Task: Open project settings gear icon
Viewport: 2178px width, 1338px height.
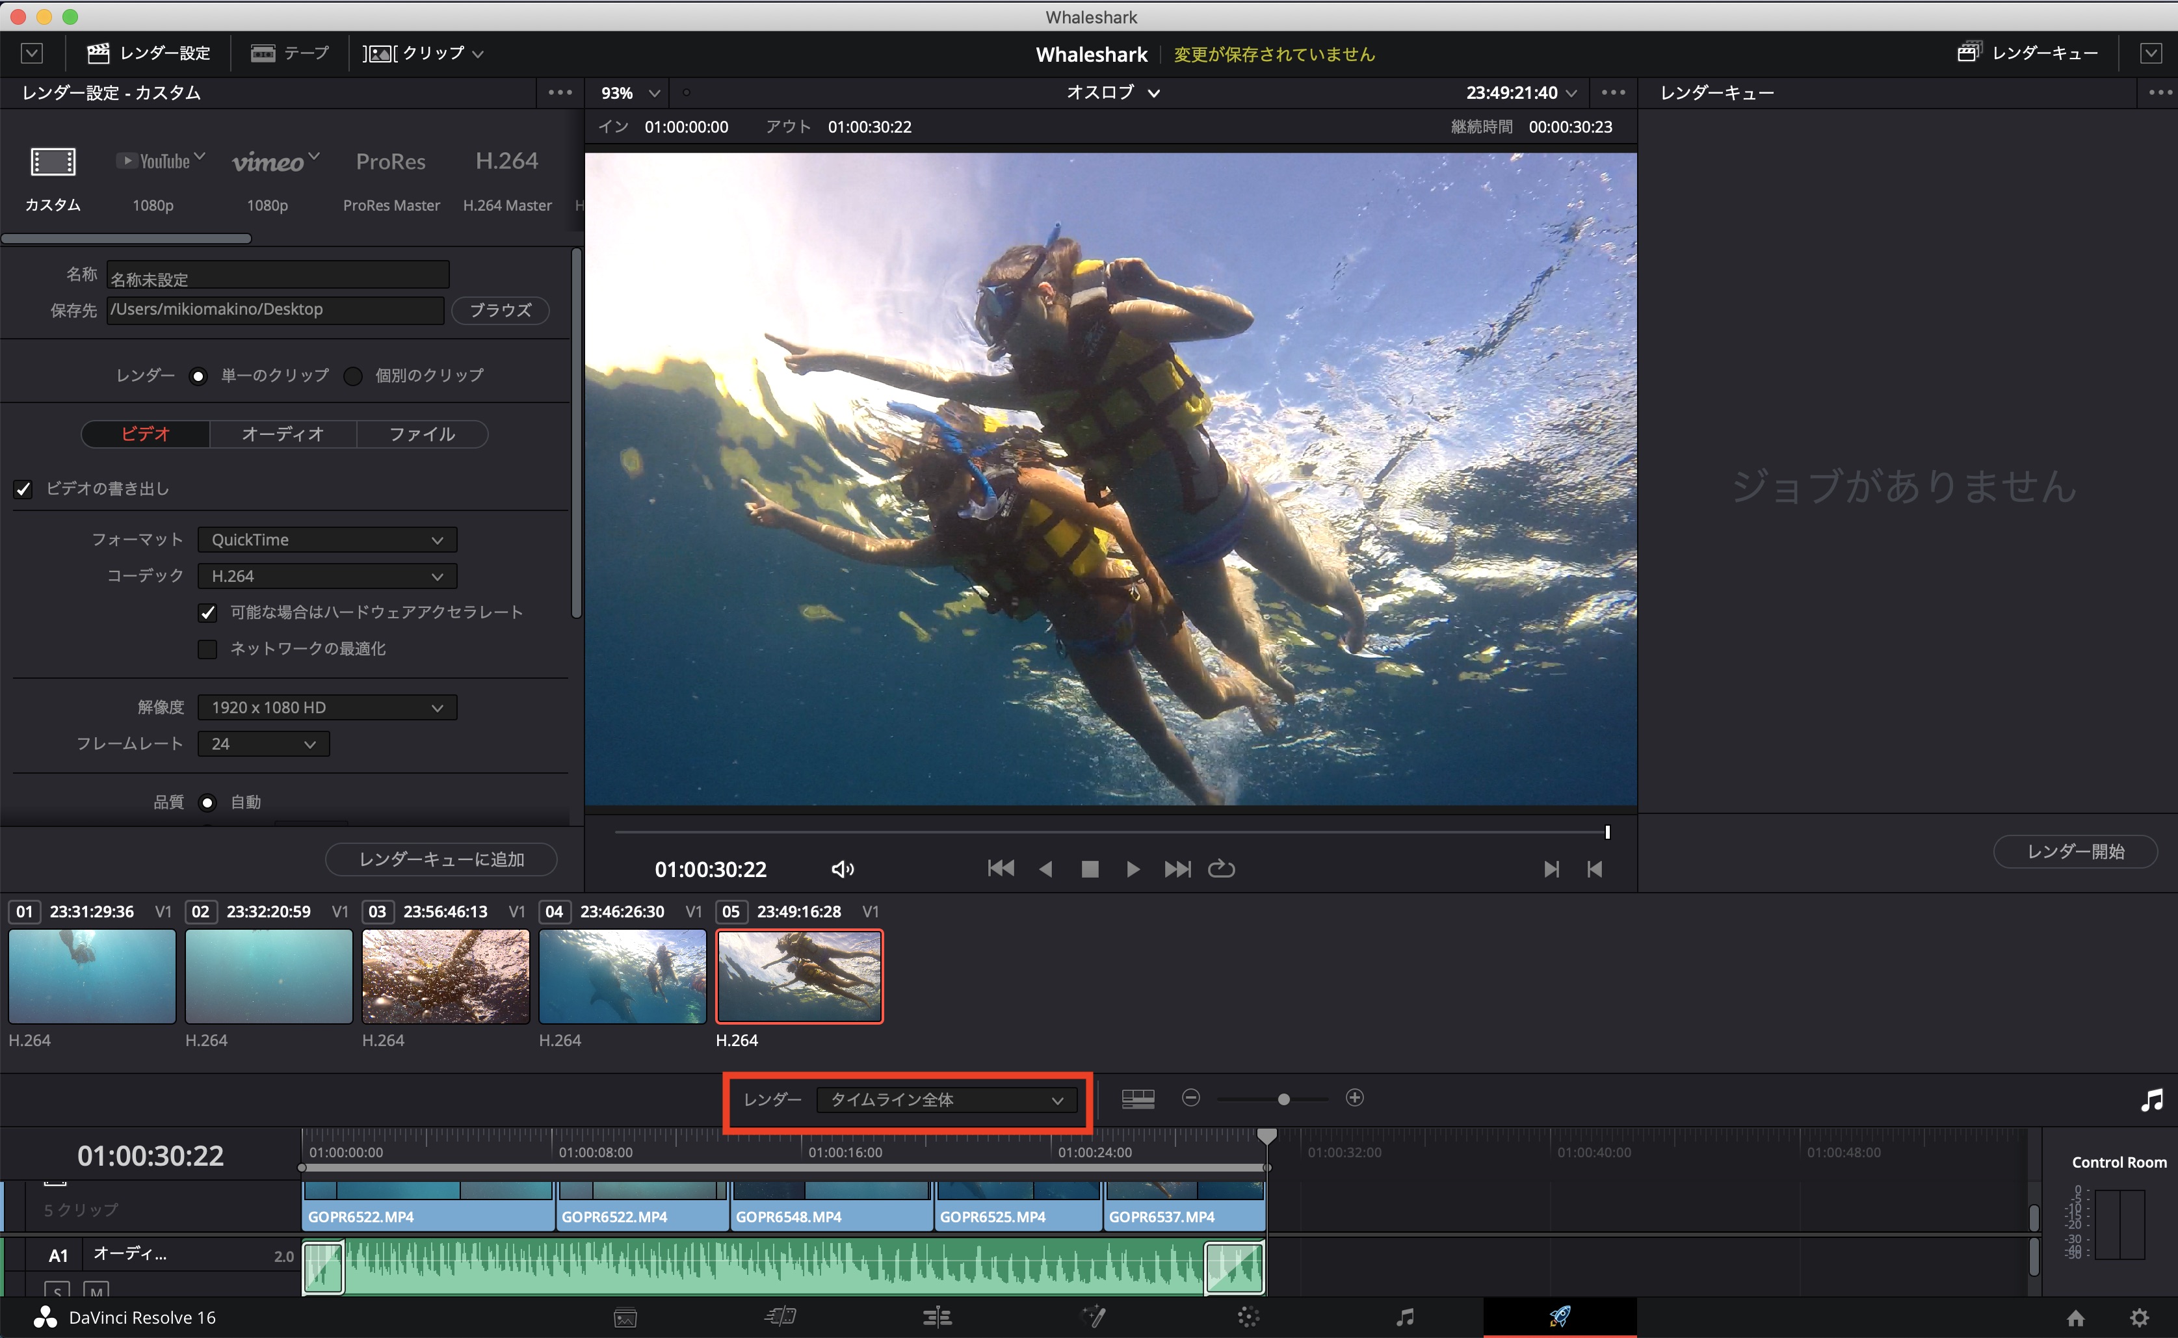Action: coord(2139,1317)
